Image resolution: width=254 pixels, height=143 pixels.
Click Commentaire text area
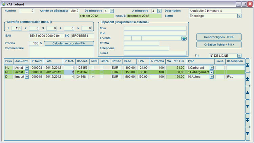coord(62,52)
